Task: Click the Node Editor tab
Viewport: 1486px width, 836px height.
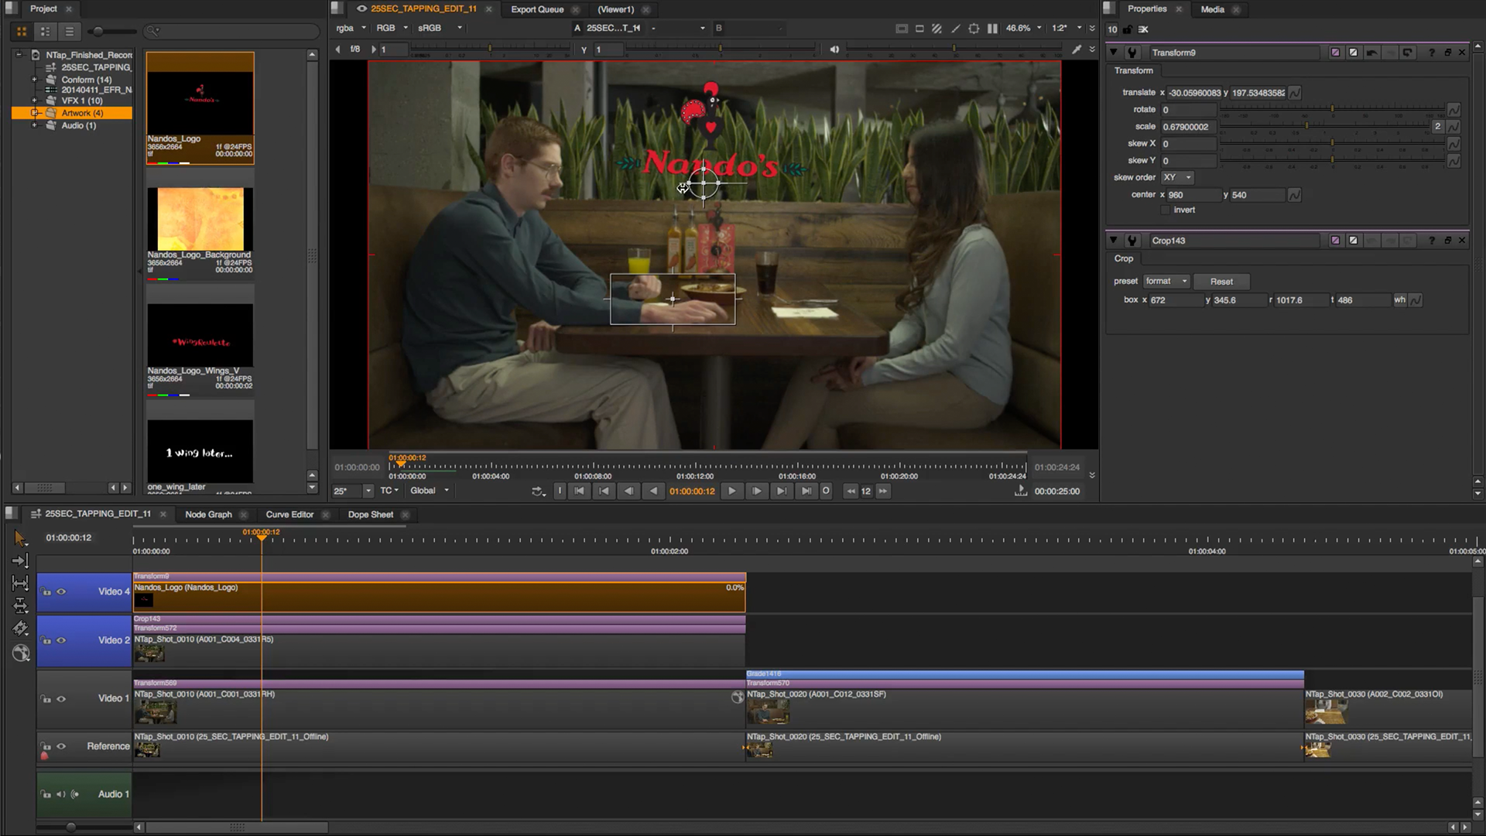Action: (x=208, y=515)
